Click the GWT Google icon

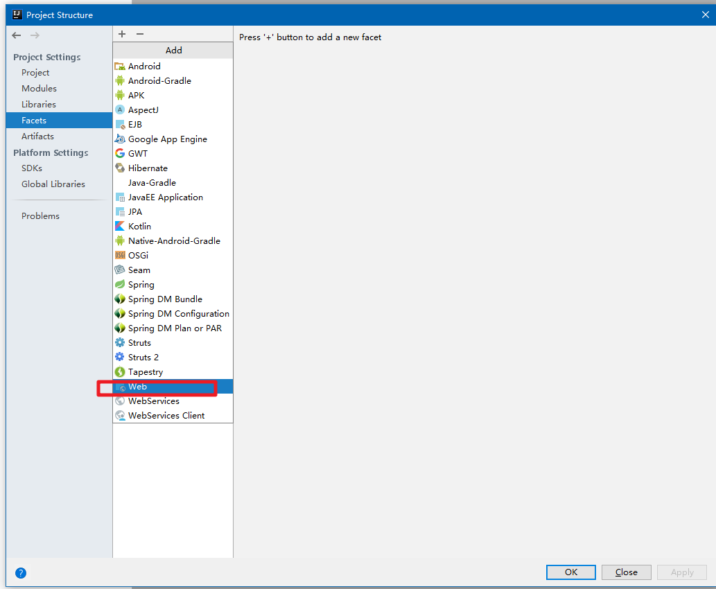coord(120,153)
